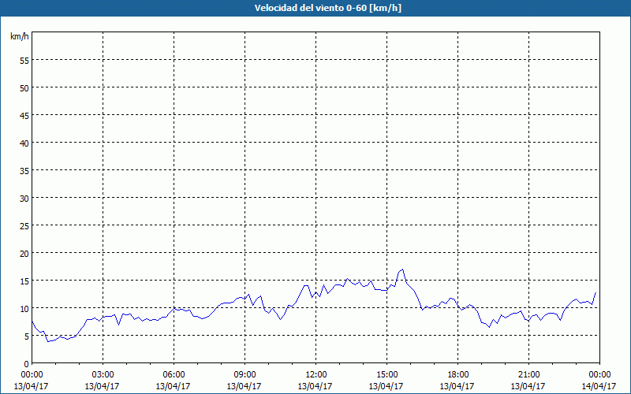Click the 14/04/17 date label
The width and height of the screenshot is (631, 394).
(x=599, y=386)
